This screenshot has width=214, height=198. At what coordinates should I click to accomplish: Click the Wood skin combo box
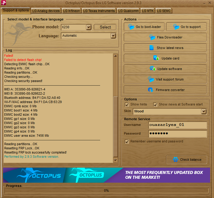pyautogui.click(x=170, y=111)
